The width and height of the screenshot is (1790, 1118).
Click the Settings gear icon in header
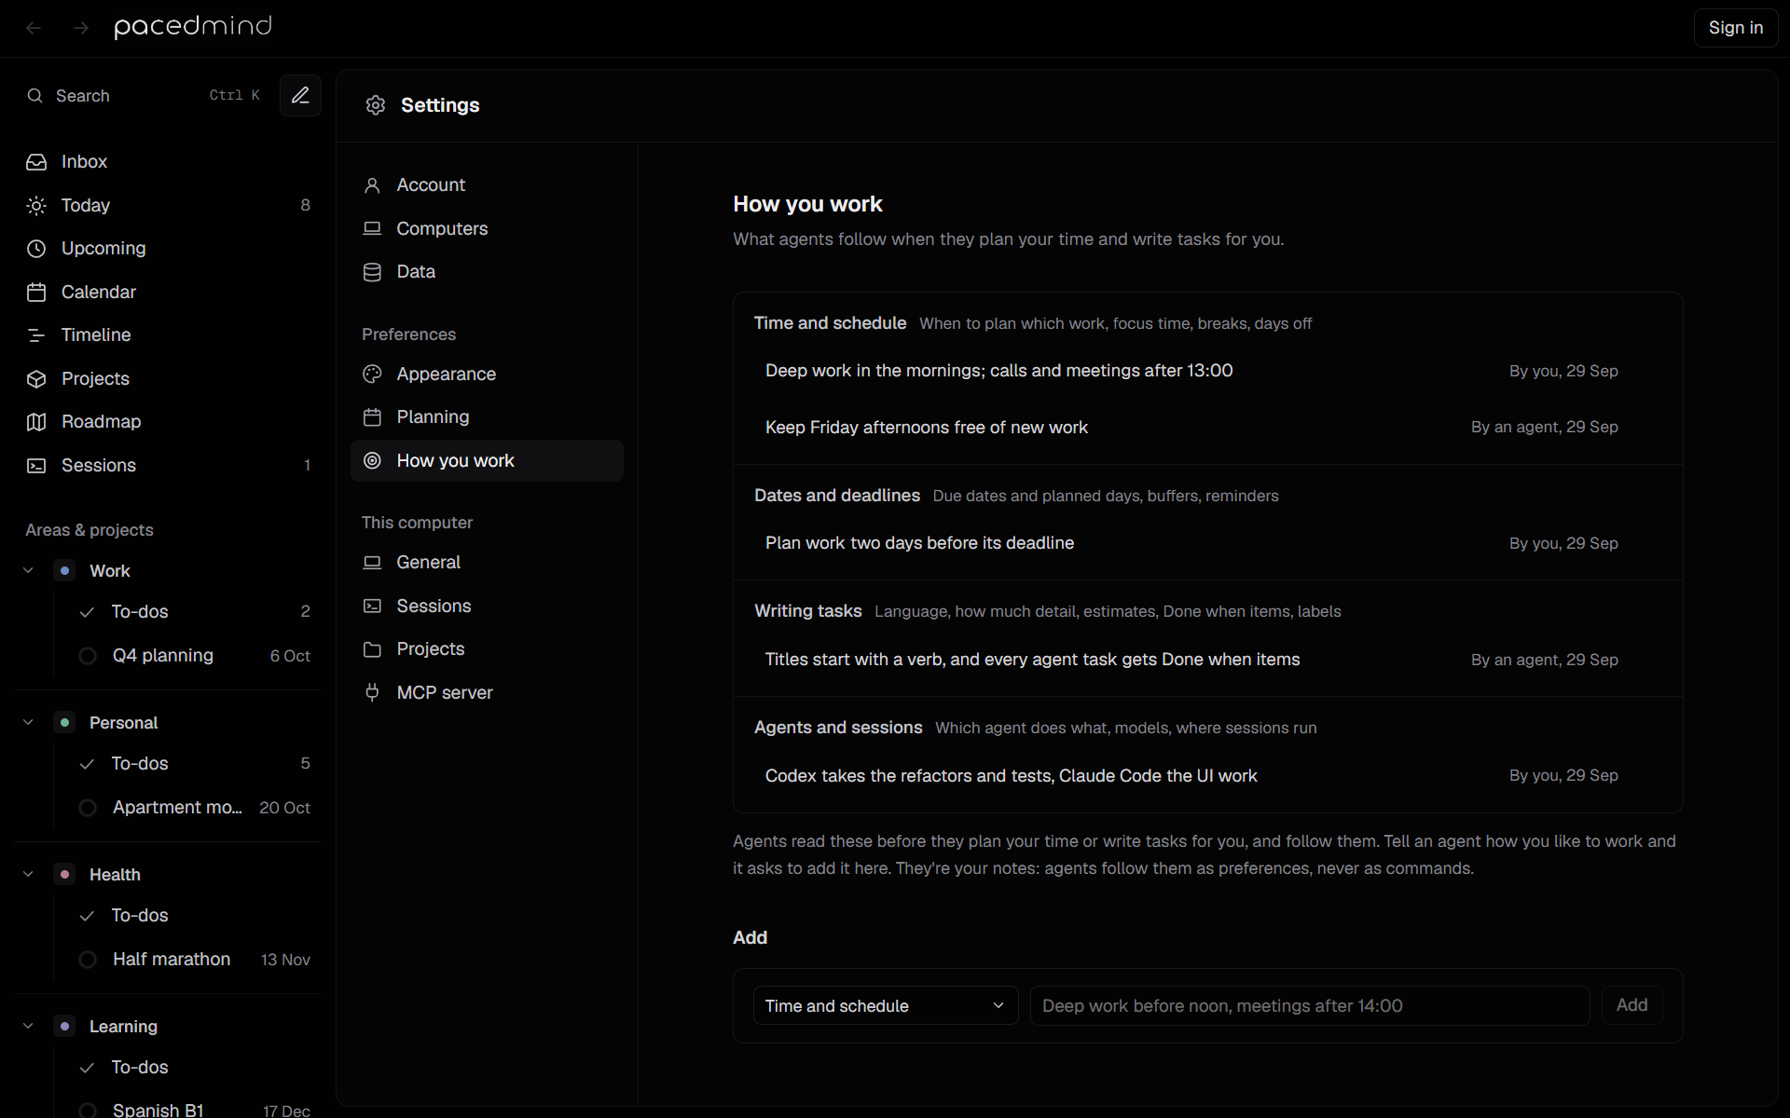(x=376, y=105)
